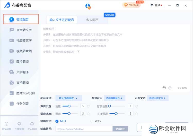Expand 配音演员 voice selection dropdown

68,98
